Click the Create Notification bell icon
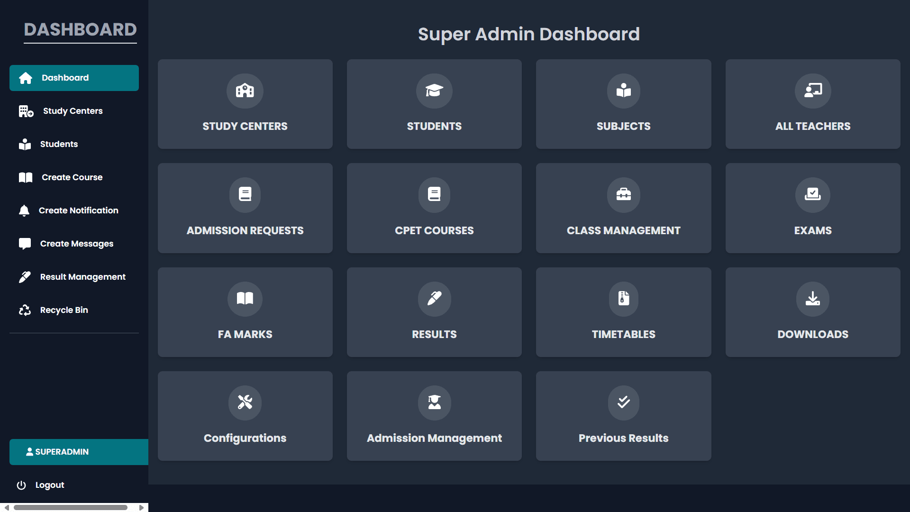 tap(24, 210)
